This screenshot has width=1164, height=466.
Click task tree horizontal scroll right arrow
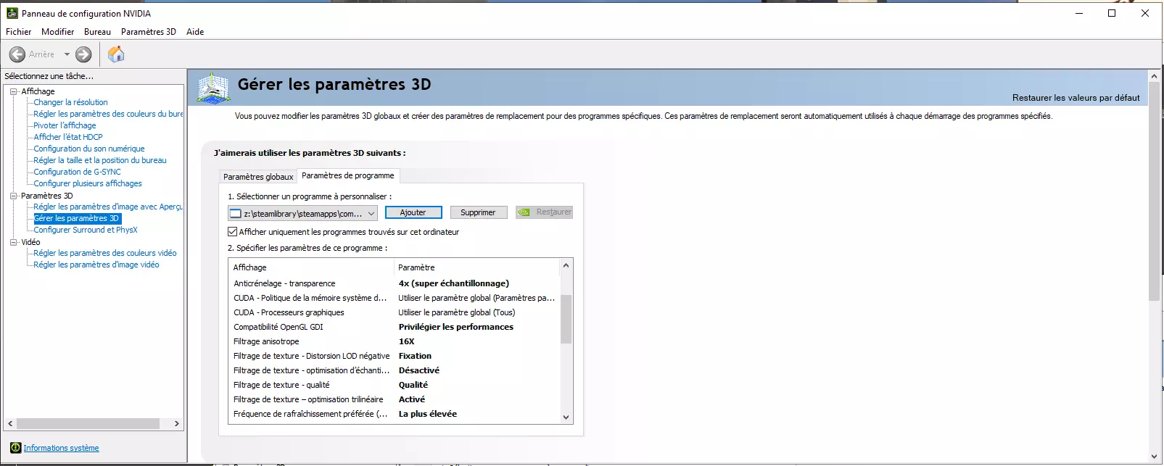[176, 424]
